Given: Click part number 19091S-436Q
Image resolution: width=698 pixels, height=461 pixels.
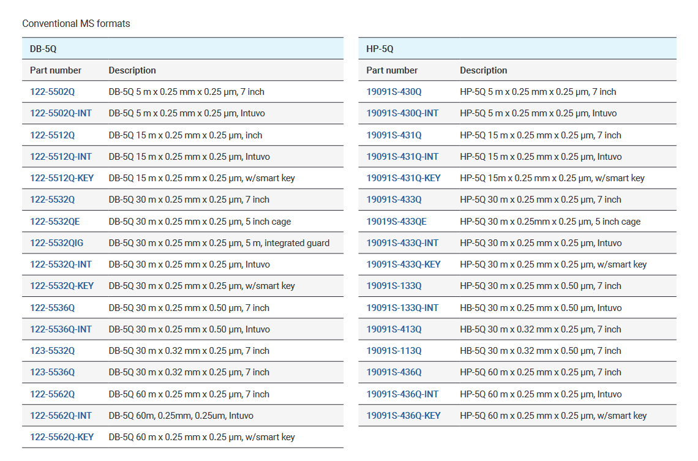Looking at the screenshot, I should [x=394, y=372].
